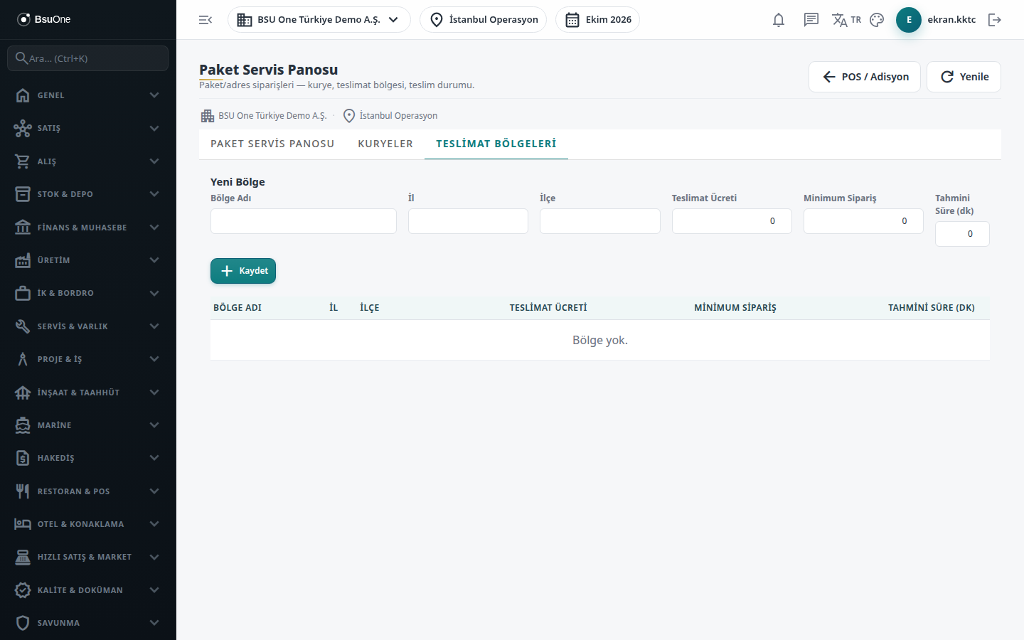Click the OTEL & KONAKLAMA bed icon
1024x640 pixels.
click(23, 524)
